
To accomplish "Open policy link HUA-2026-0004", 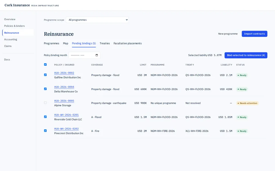I will (64, 87).
